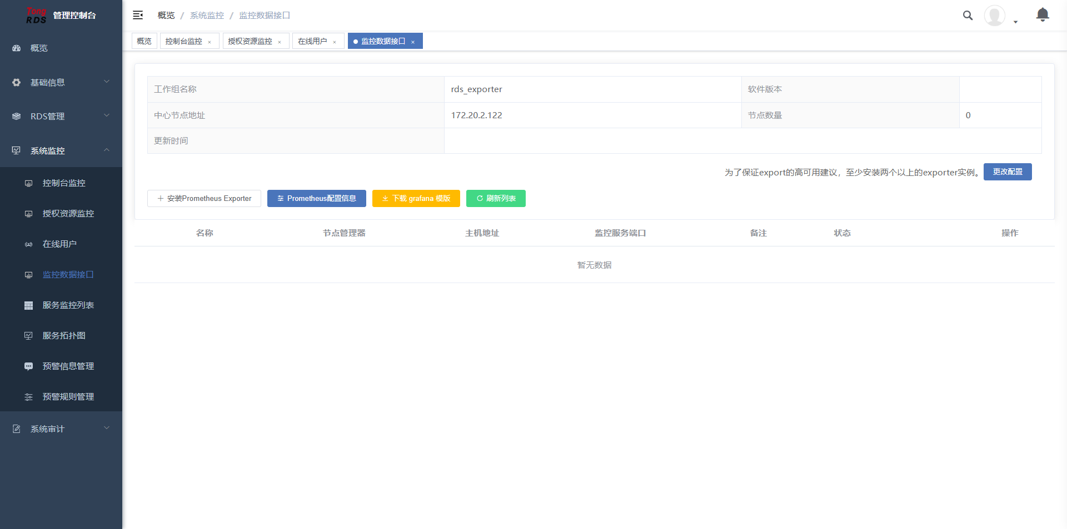Image resolution: width=1067 pixels, height=529 pixels.
Task: Click the 系统监控 monitor icon
Action: [x=17, y=150]
